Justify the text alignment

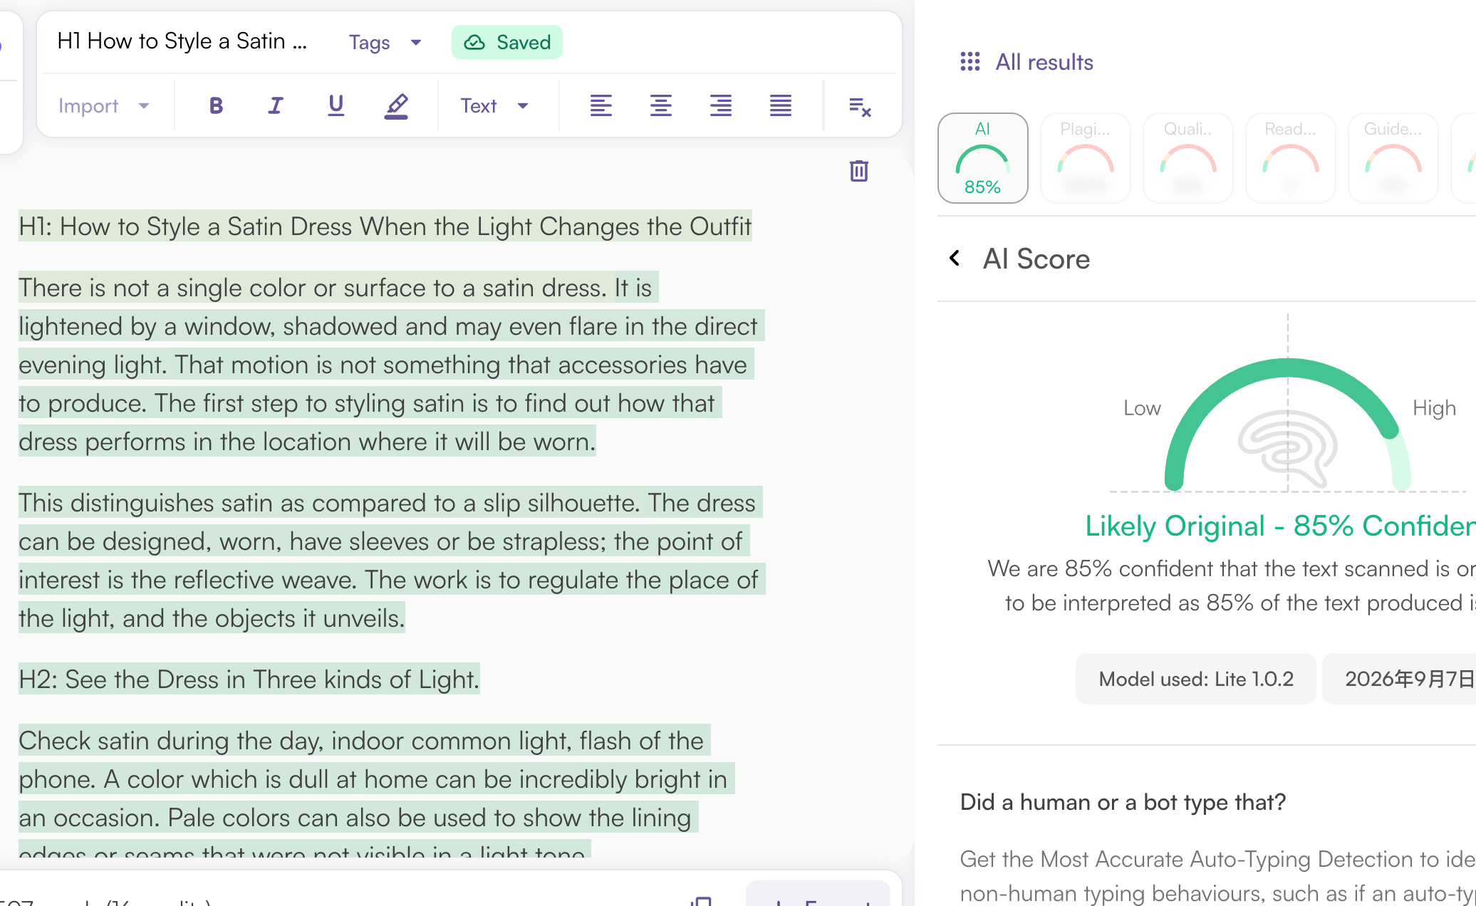point(781,106)
